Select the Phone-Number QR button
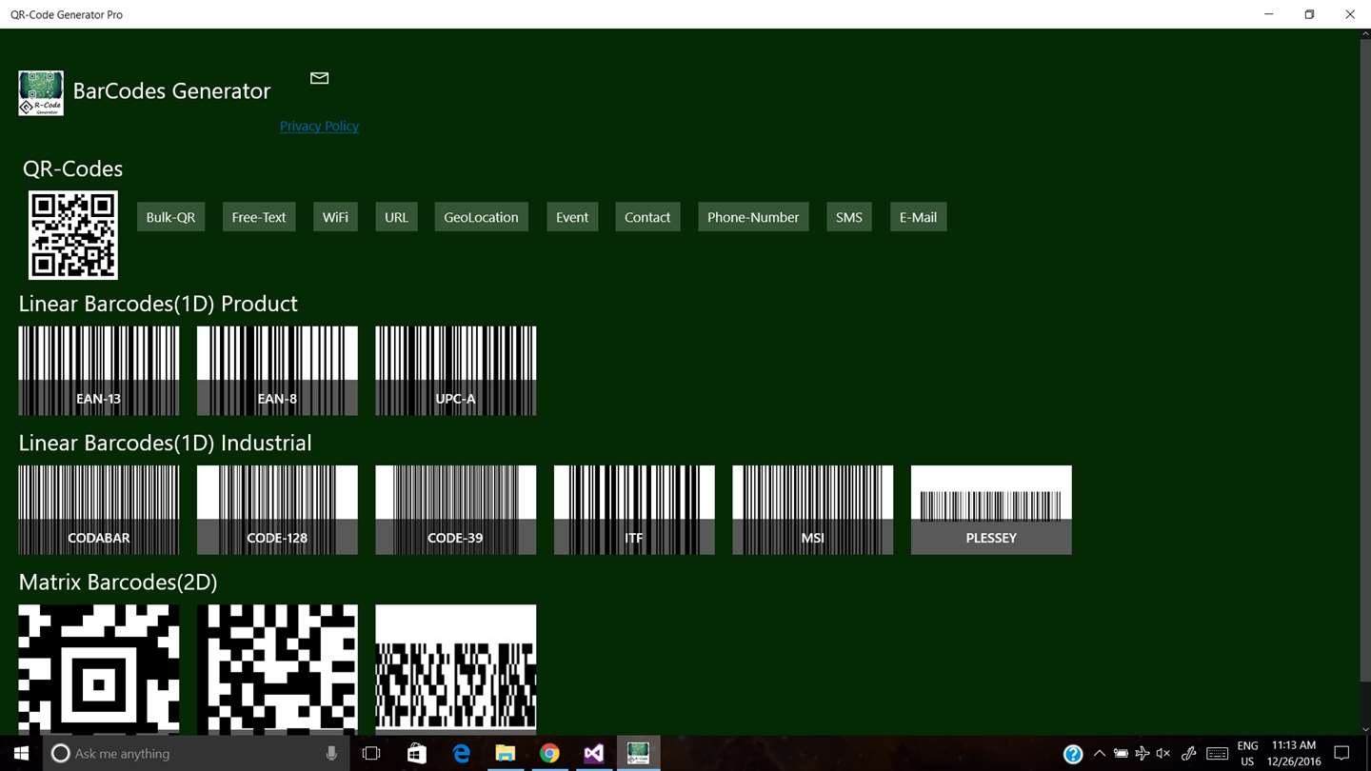Image resolution: width=1371 pixels, height=771 pixels. click(x=753, y=217)
